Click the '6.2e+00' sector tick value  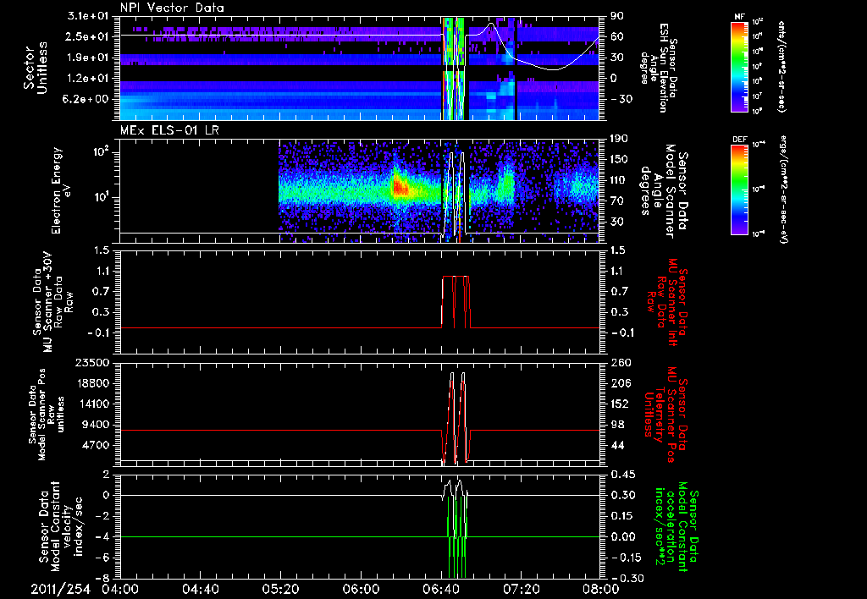pos(86,99)
